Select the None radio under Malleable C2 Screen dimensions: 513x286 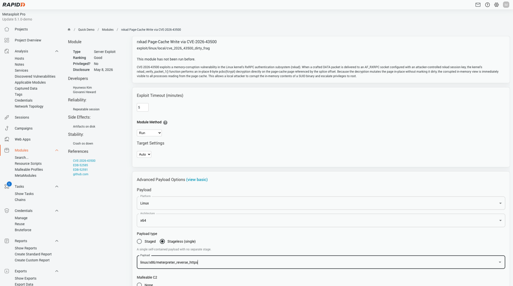[139, 284]
